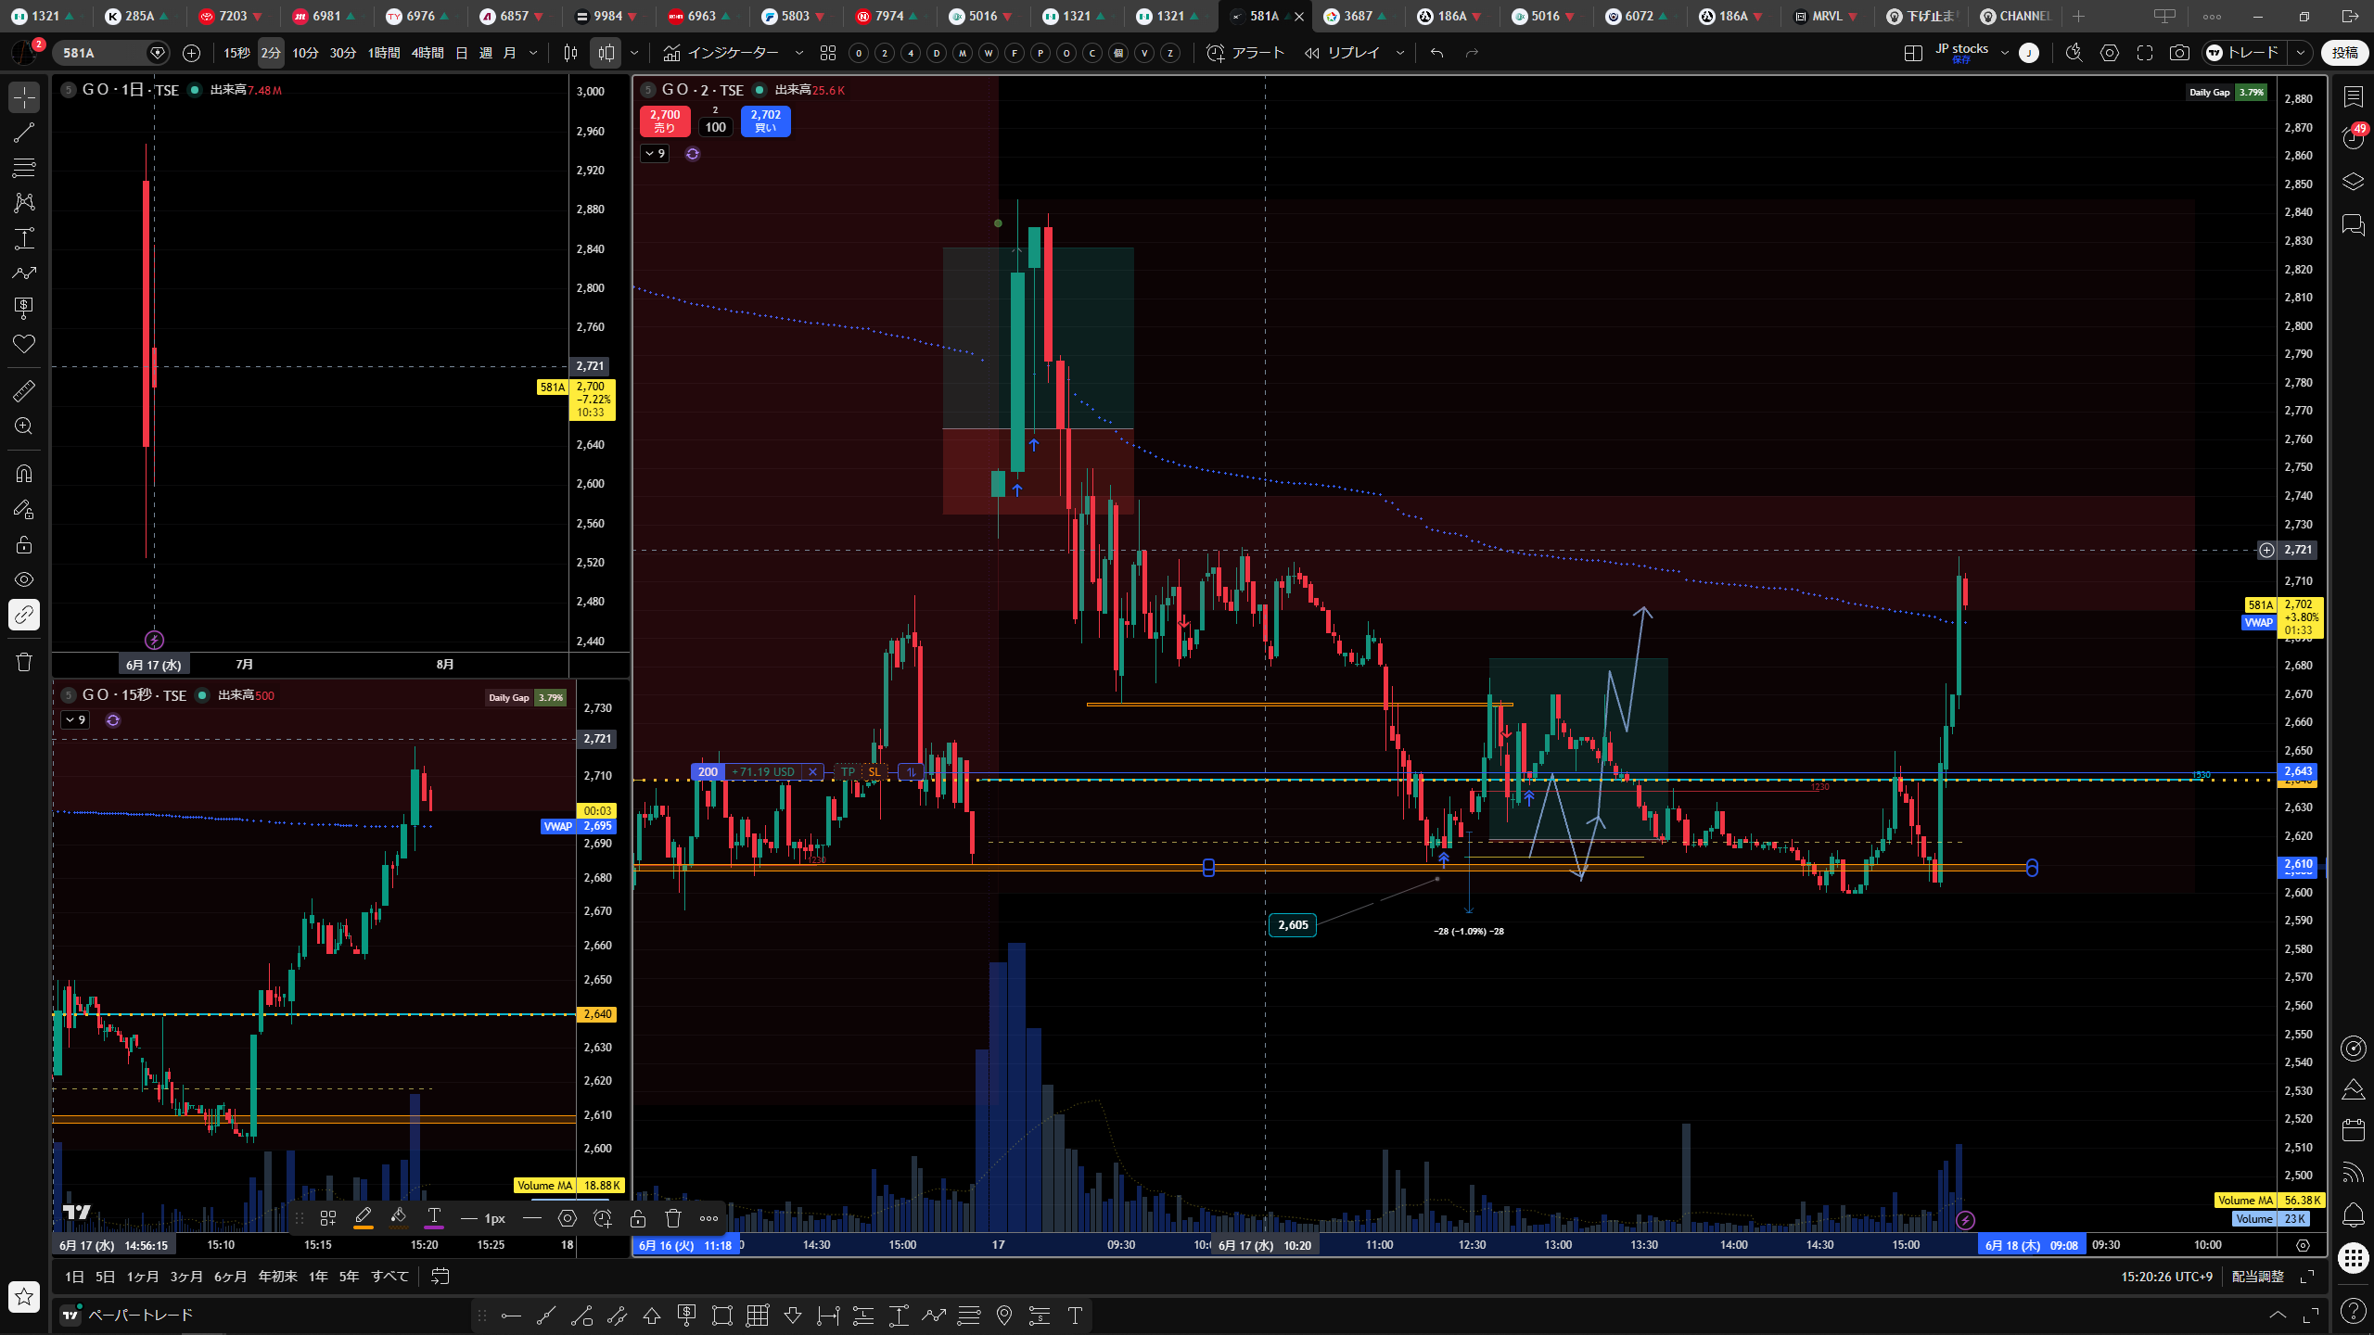Toggle hide all drawings eye icon
The image size is (2374, 1335).
(x=24, y=579)
